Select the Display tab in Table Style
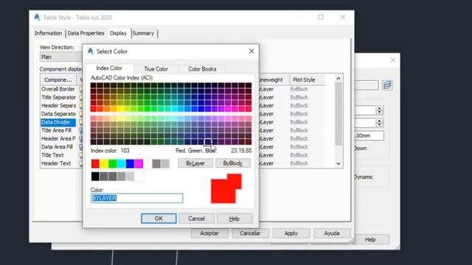This screenshot has height=265, width=472. click(x=118, y=33)
